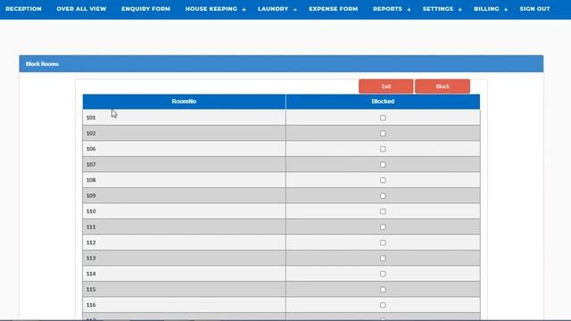Check Blocked box for room 108
Viewport: 571px width, 321px height.
click(x=383, y=180)
